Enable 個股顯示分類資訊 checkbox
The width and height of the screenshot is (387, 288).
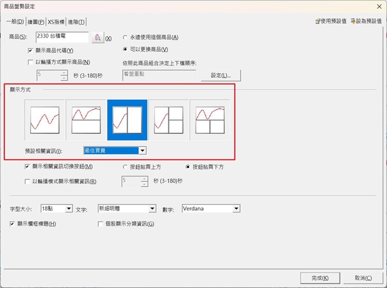[x=101, y=224]
